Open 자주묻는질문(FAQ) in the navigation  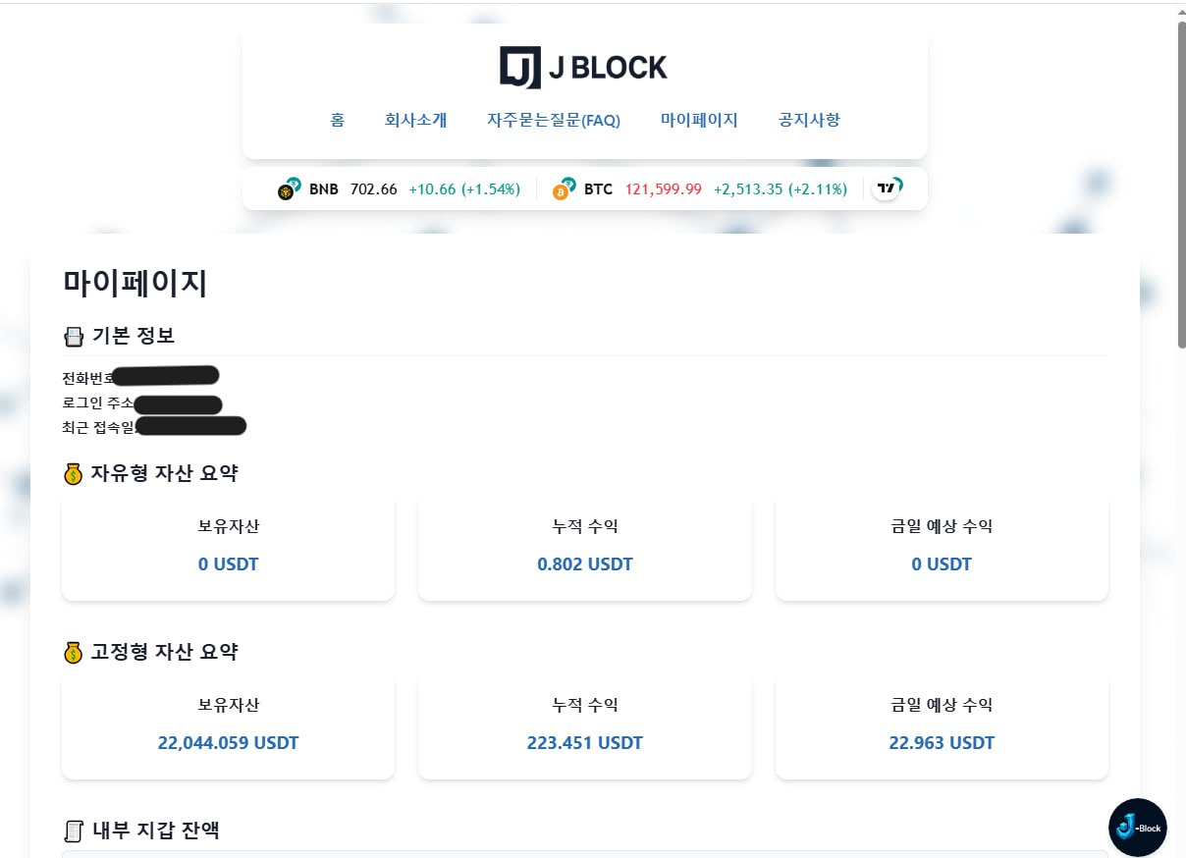554,120
